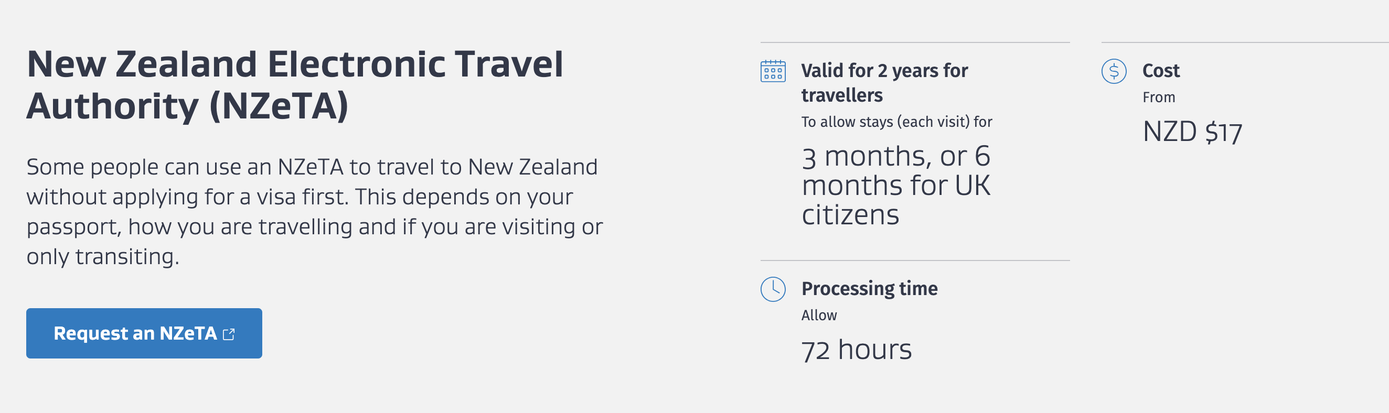Open the Request an NZeTA button

point(144,333)
